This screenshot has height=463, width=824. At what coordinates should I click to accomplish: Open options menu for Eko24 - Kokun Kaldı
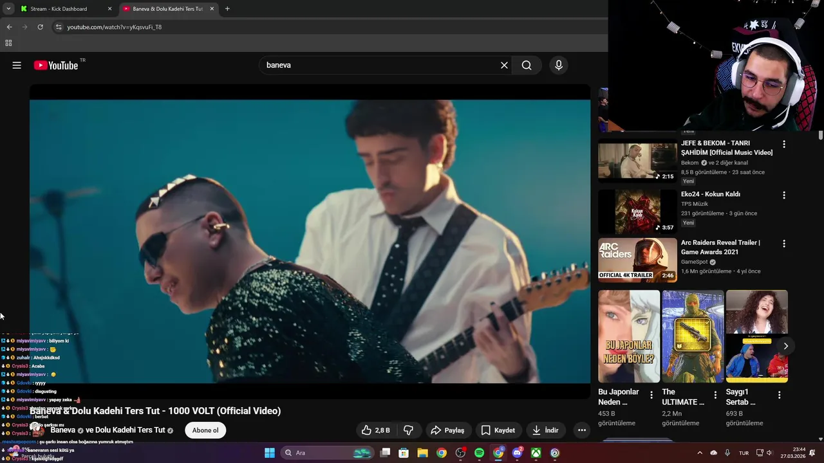pos(784,195)
